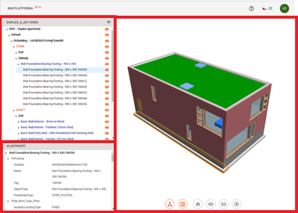Select Basic Wall Party Wall CMU label
Screen dimensions: 298x213
pyautogui.click(x=57, y=133)
